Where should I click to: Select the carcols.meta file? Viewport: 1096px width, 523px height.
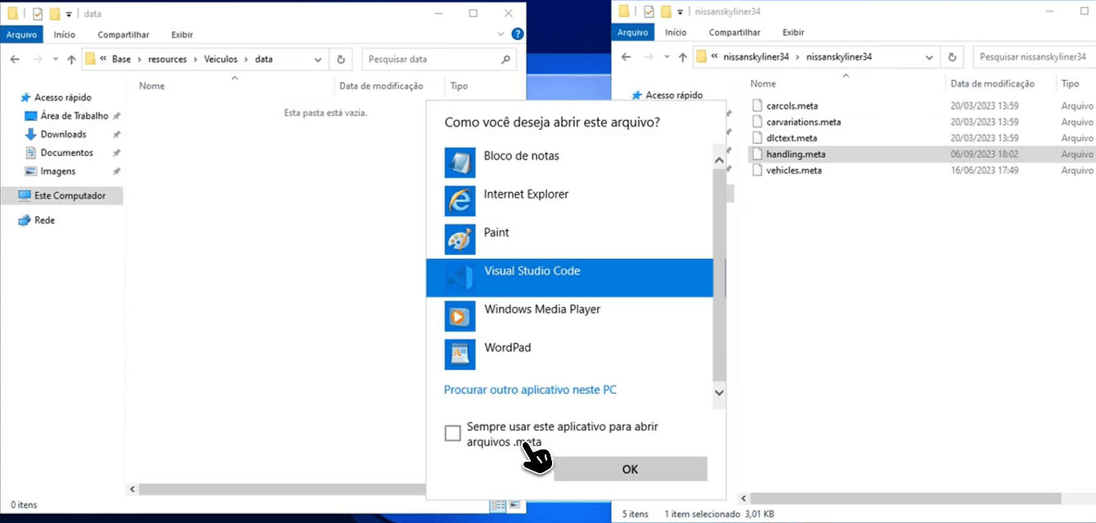[792, 105]
